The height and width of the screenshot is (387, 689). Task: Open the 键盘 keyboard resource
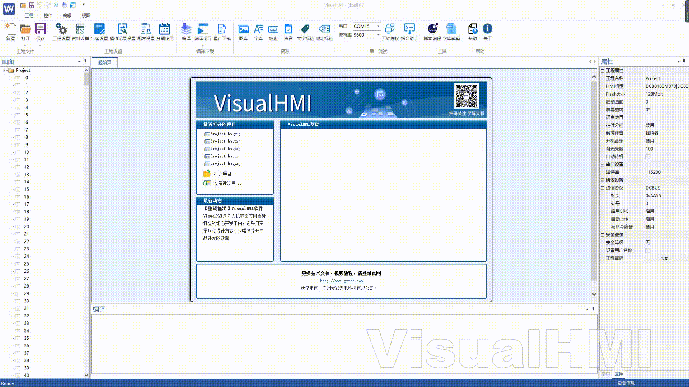[x=273, y=32]
